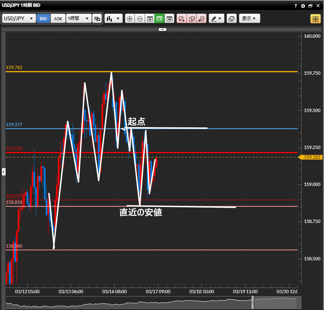Viewport: 324px width, 310px height.
Task: Open the 表示 display menu
Action: click(x=249, y=19)
